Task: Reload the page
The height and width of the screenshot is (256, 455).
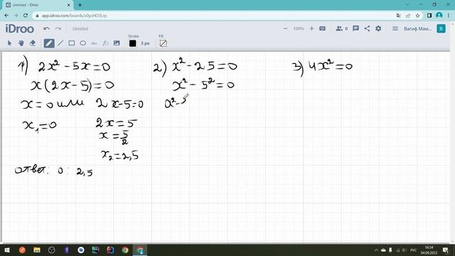Action: point(26,16)
